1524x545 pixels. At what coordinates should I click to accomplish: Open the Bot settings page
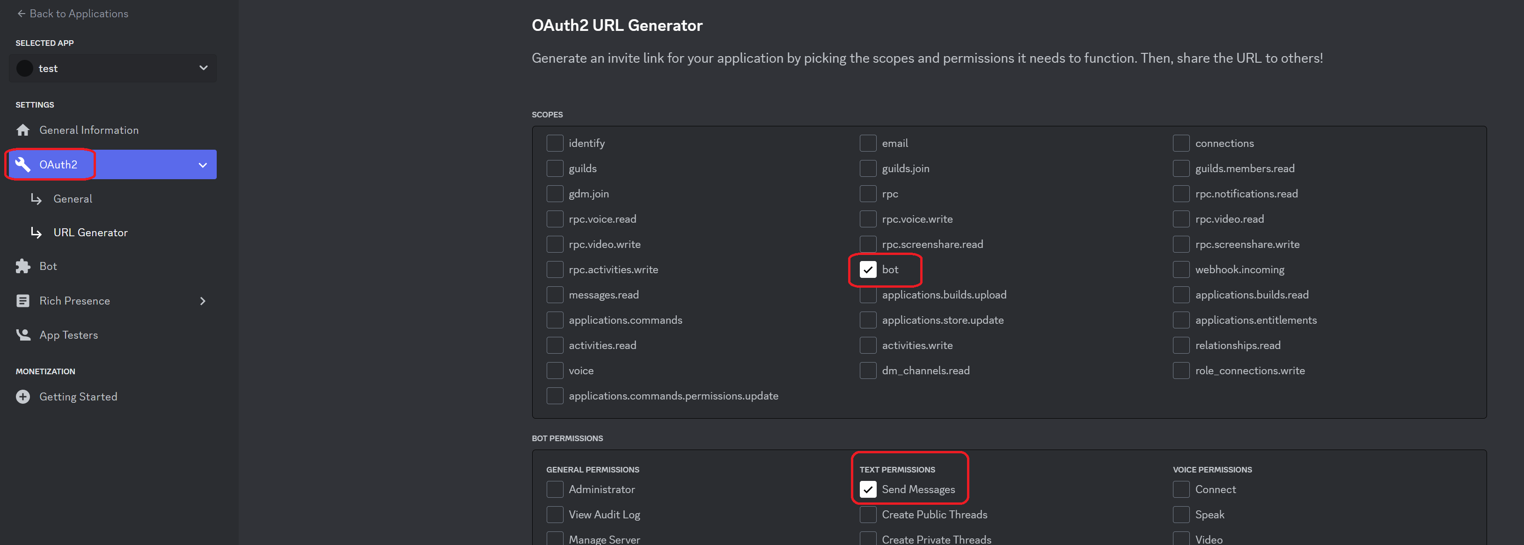pos(49,267)
